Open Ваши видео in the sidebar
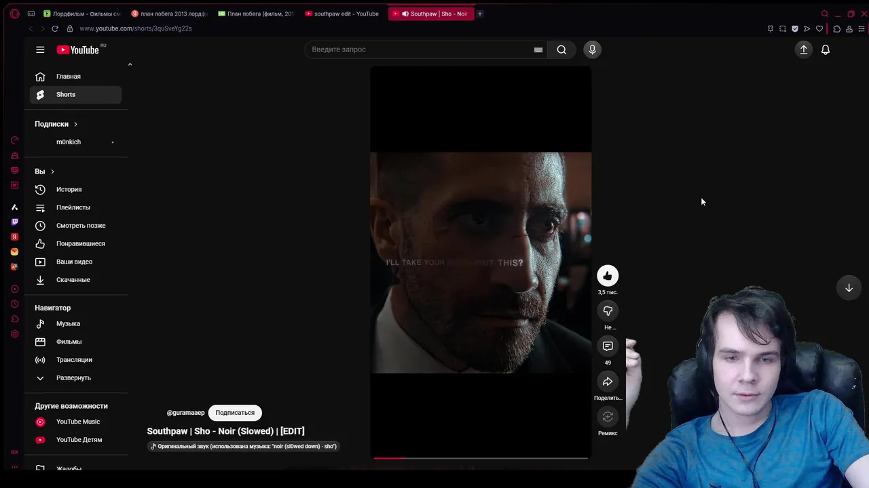This screenshot has width=869, height=488. pos(75,262)
